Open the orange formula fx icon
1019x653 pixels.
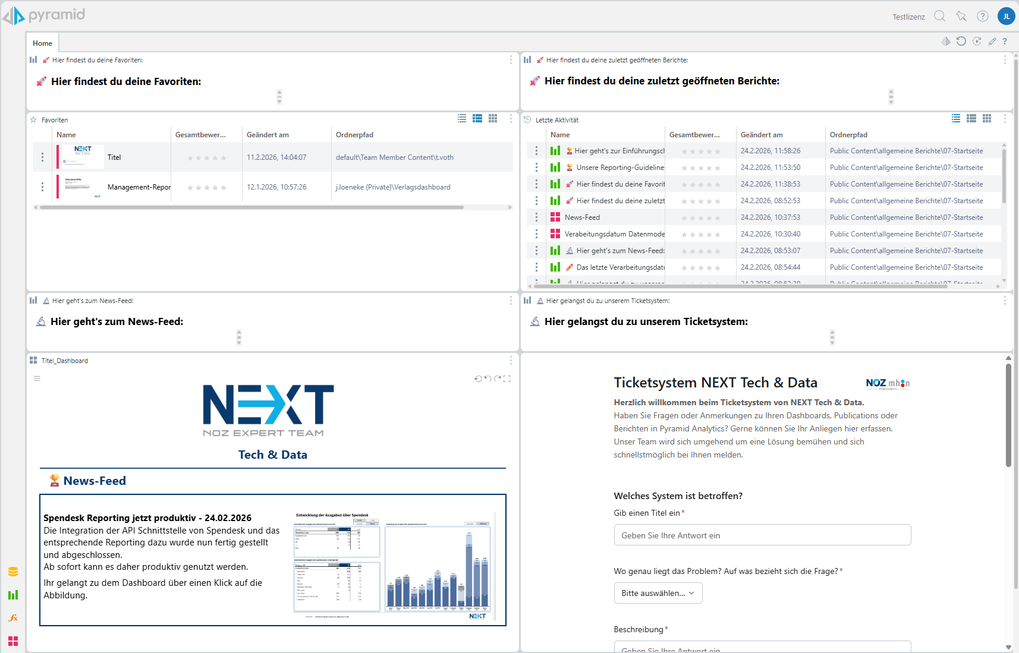(x=13, y=618)
